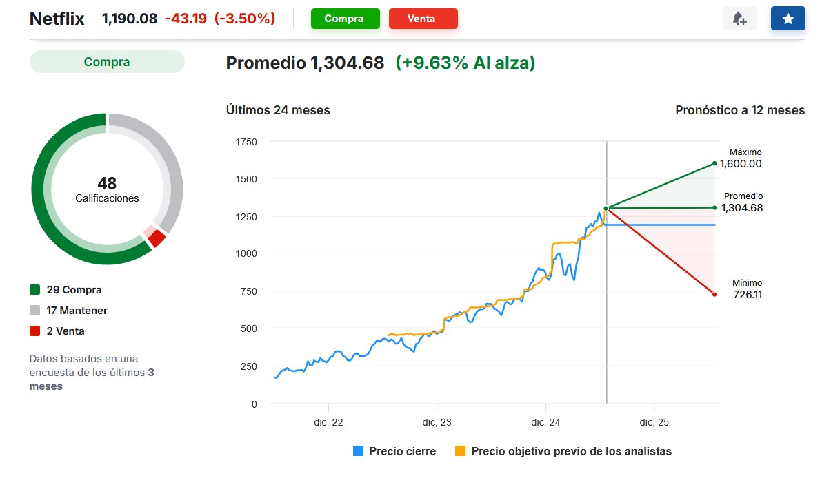Click the price alert bell icon

click(x=739, y=19)
